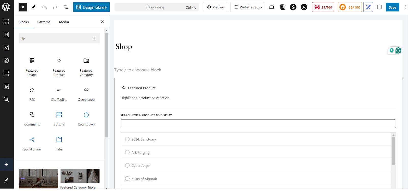Viewport: 408px width, 191px height.
Task: Open Document Overview list view
Action: coord(66,7)
